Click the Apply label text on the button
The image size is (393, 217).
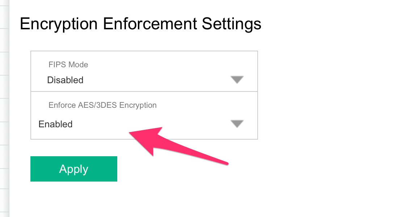pos(74,169)
